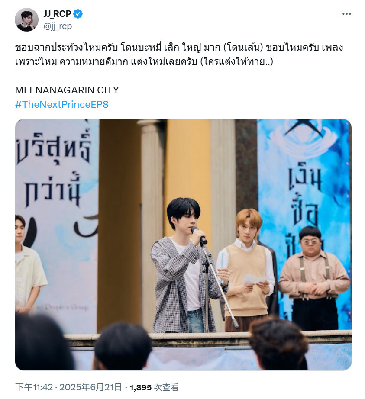The width and height of the screenshot is (365, 399).
Task: Open the #TheNextPrinceEP8 hashtag
Action: click(x=62, y=104)
